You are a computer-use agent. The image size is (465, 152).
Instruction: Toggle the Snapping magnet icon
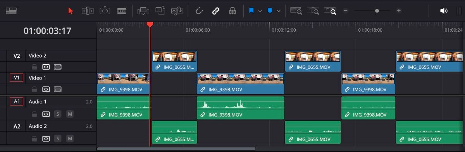pyautogui.click(x=199, y=11)
